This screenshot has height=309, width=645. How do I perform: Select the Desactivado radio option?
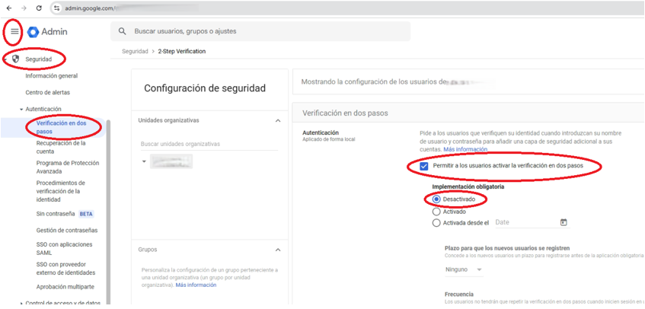coord(436,199)
